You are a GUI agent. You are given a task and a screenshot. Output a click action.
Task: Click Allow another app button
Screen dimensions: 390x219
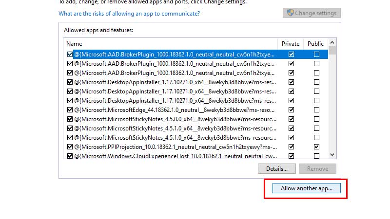click(307, 188)
